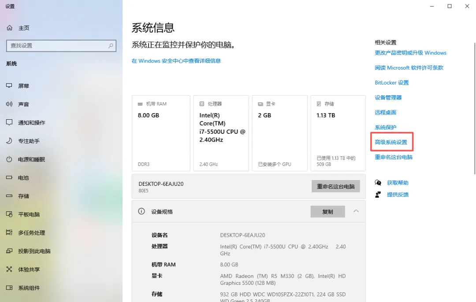The height and width of the screenshot is (302, 476).
Task: Click the search magnifier icon in 查找设置
Action: [x=111, y=45]
